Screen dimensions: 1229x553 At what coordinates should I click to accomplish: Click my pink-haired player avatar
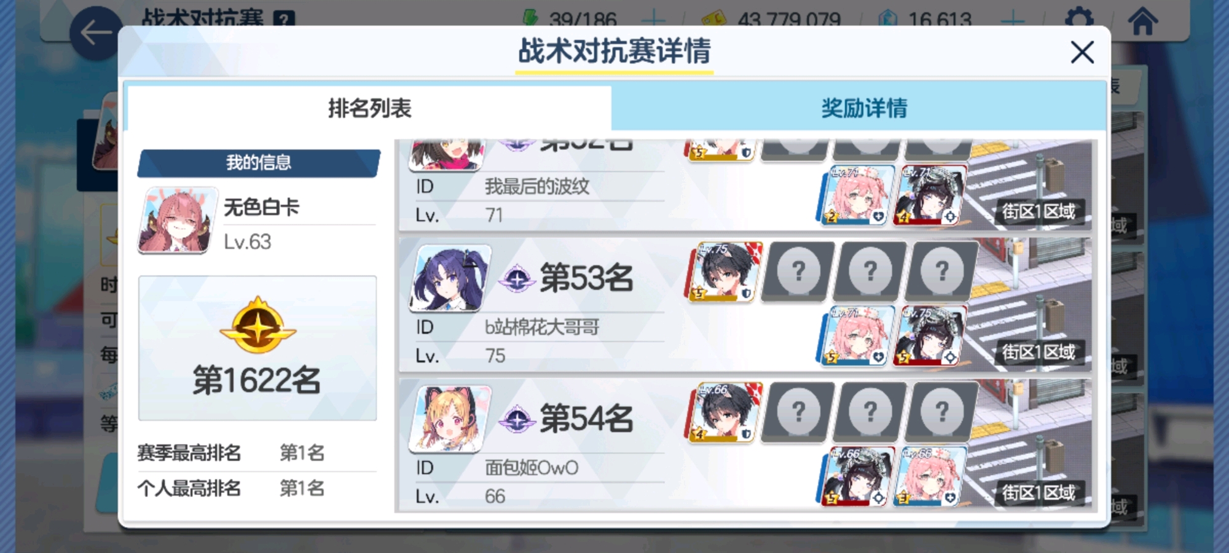(x=178, y=221)
